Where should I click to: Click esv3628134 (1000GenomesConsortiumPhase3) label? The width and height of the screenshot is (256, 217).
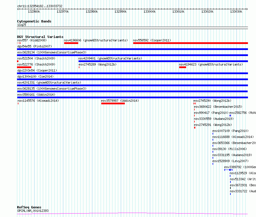click(x=52, y=52)
